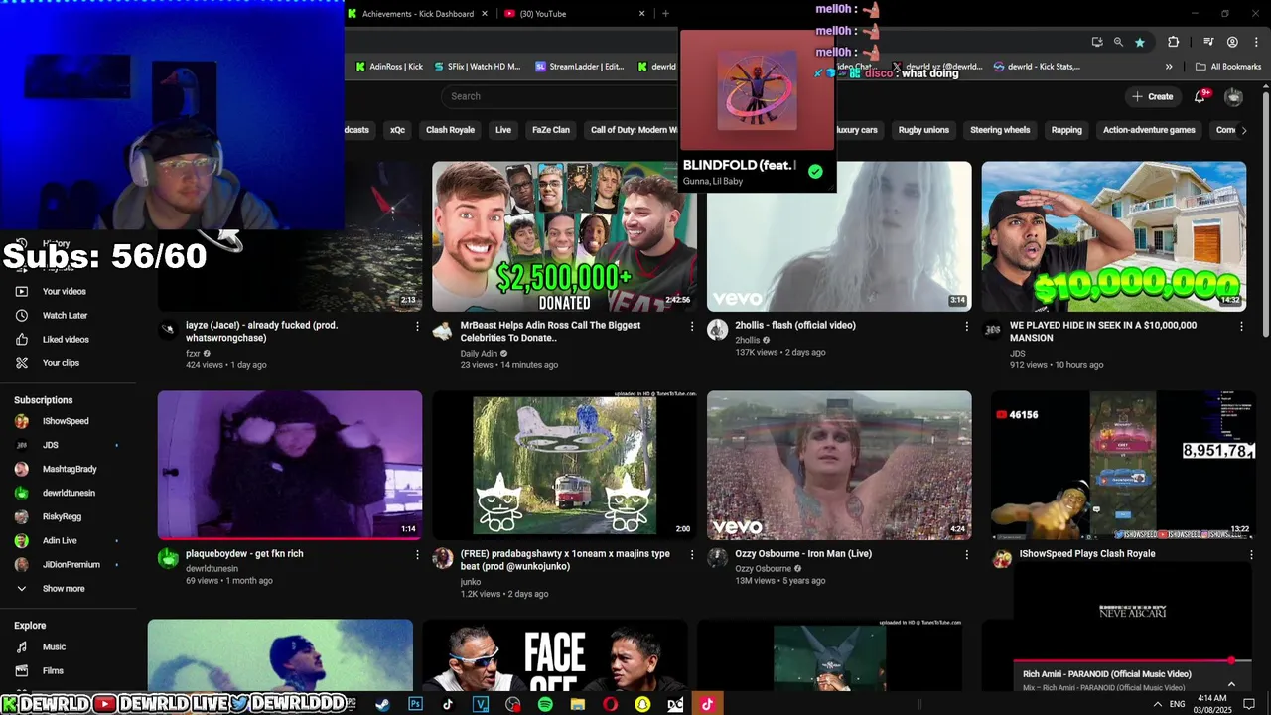Switch to Achievements - Kick Dashboard tab

click(x=419, y=14)
